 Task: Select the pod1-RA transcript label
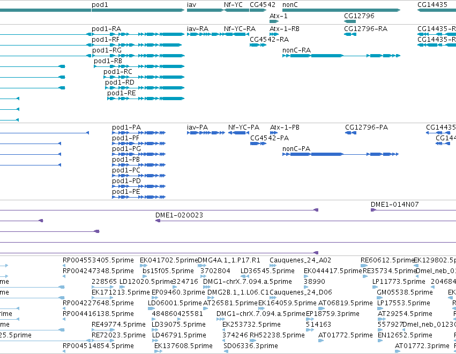click(x=107, y=29)
